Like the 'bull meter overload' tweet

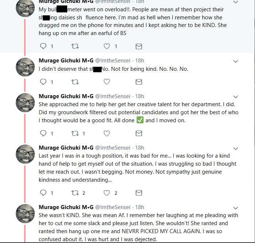(x=107, y=46)
